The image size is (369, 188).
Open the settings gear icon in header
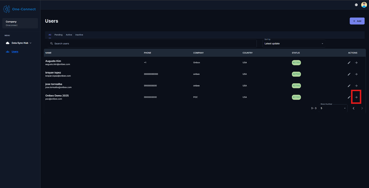356,5
